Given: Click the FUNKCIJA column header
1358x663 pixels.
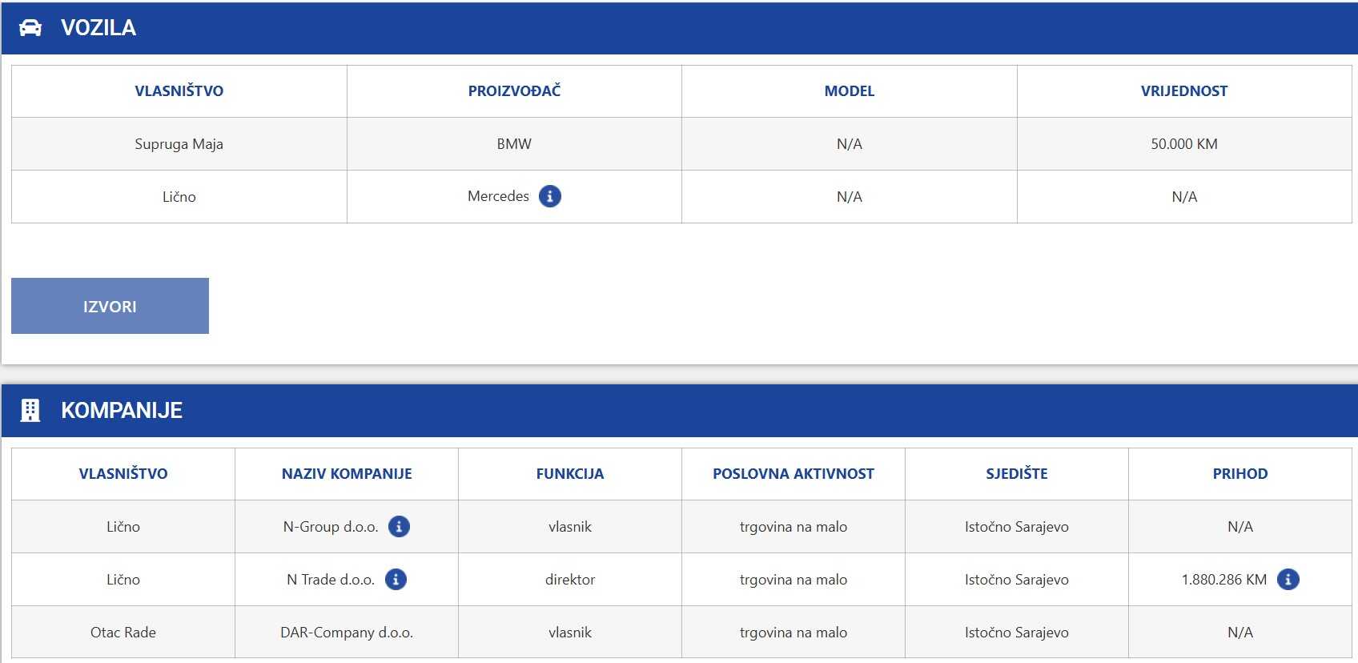Looking at the screenshot, I should pyautogui.click(x=569, y=473).
